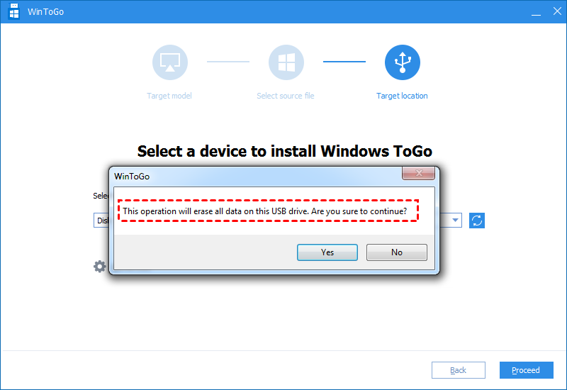Click the USB Target location step icon

coord(402,62)
